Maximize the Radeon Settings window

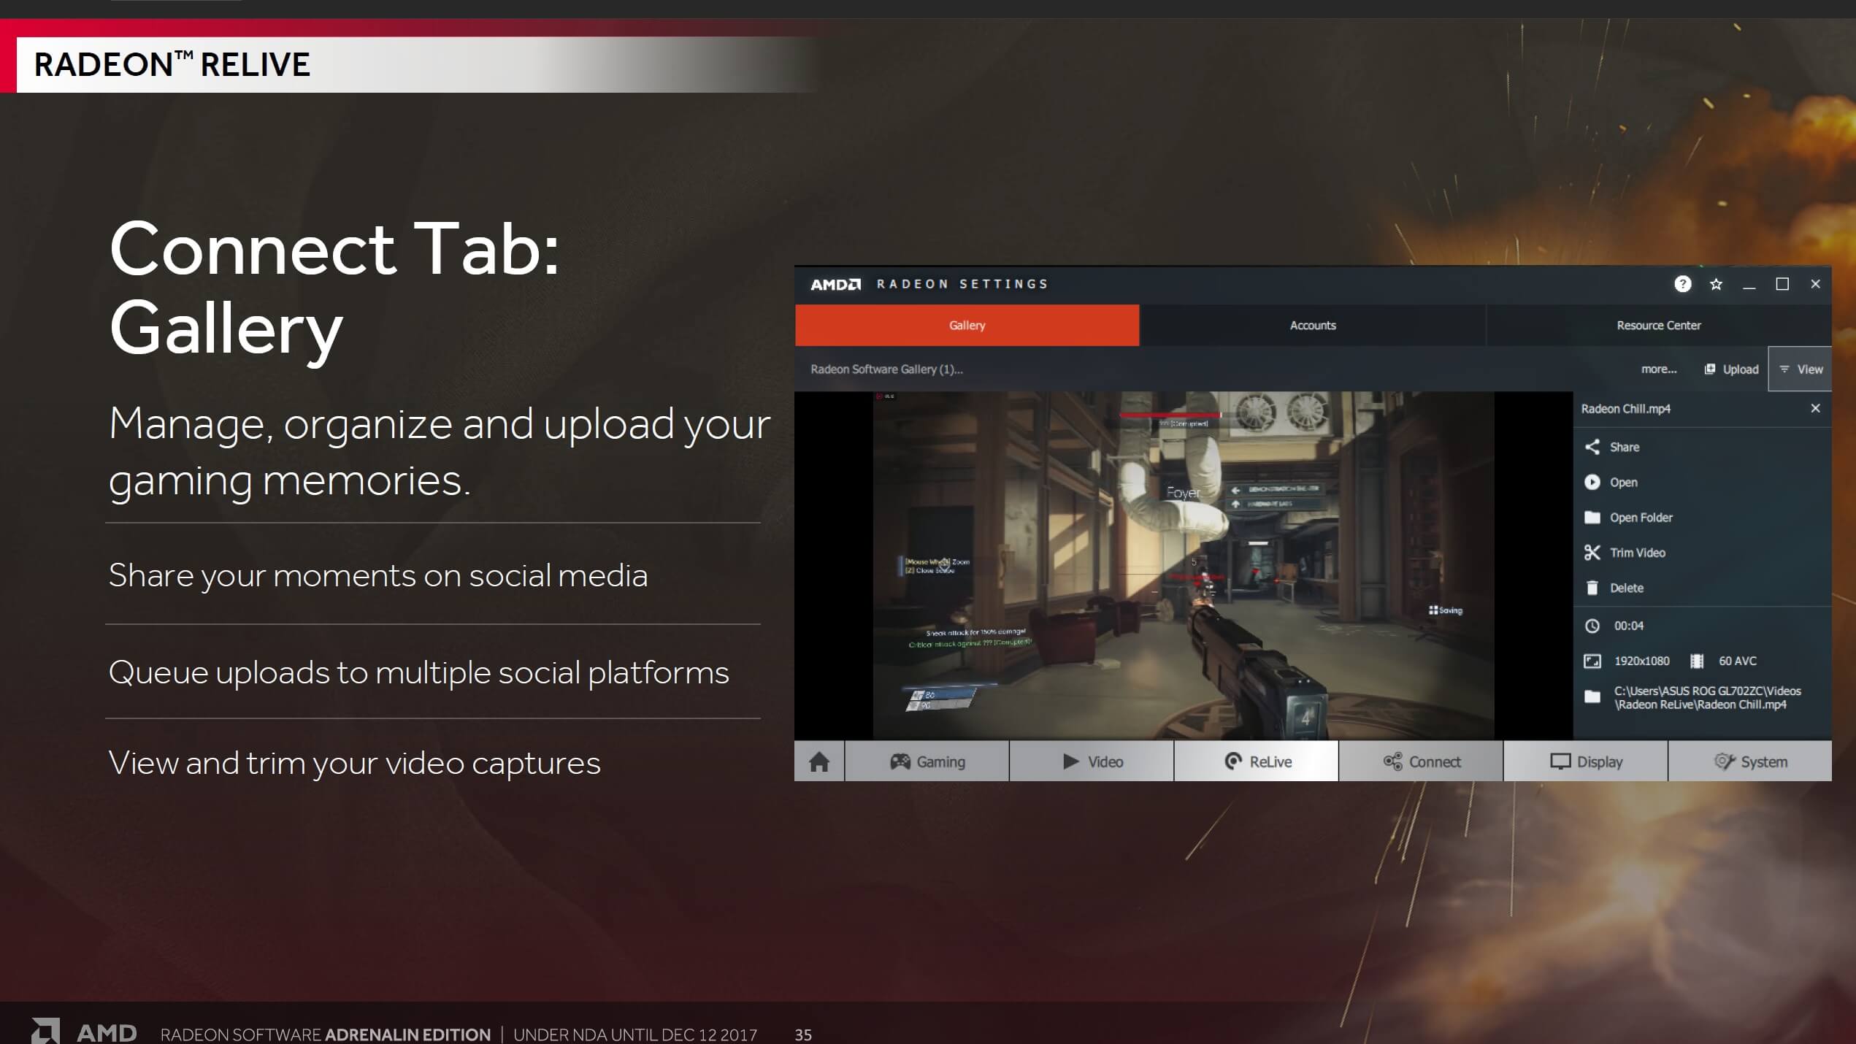coord(1782,284)
